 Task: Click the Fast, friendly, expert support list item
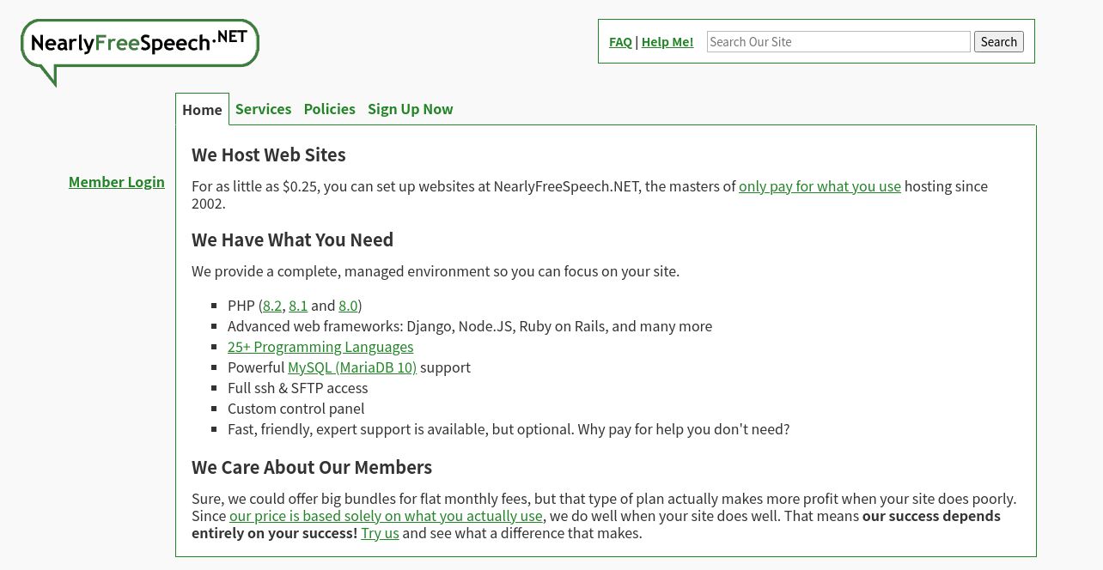click(509, 429)
